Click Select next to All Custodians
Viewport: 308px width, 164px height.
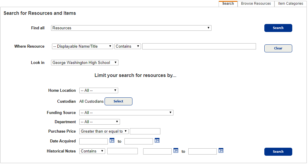(x=118, y=102)
